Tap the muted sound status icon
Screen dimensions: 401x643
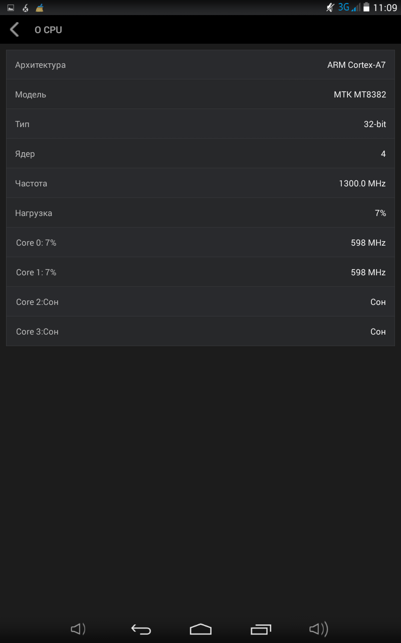pyautogui.click(x=330, y=8)
